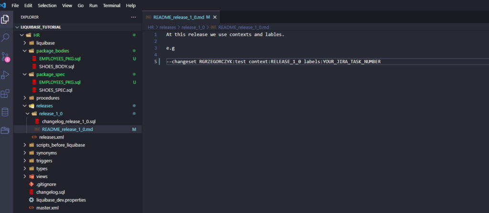The width and height of the screenshot is (489, 213).
Task: Click the 'e.g' text on line 3
Action: pyautogui.click(x=170, y=48)
